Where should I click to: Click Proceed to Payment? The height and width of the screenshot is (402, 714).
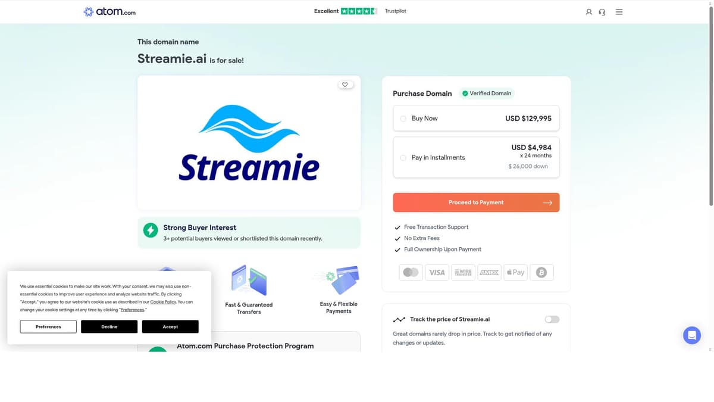[x=476, y=202]
